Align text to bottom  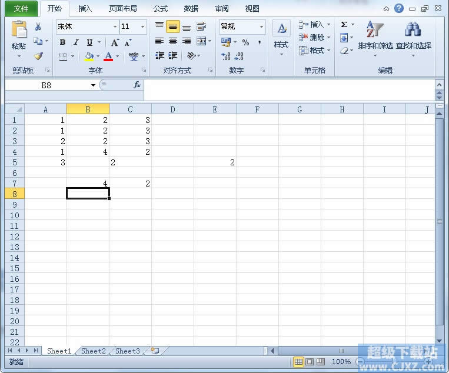187,28
